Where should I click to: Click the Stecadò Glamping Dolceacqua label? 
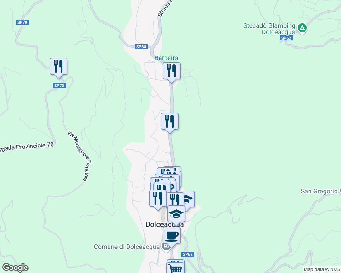click(x=269, y=29)
